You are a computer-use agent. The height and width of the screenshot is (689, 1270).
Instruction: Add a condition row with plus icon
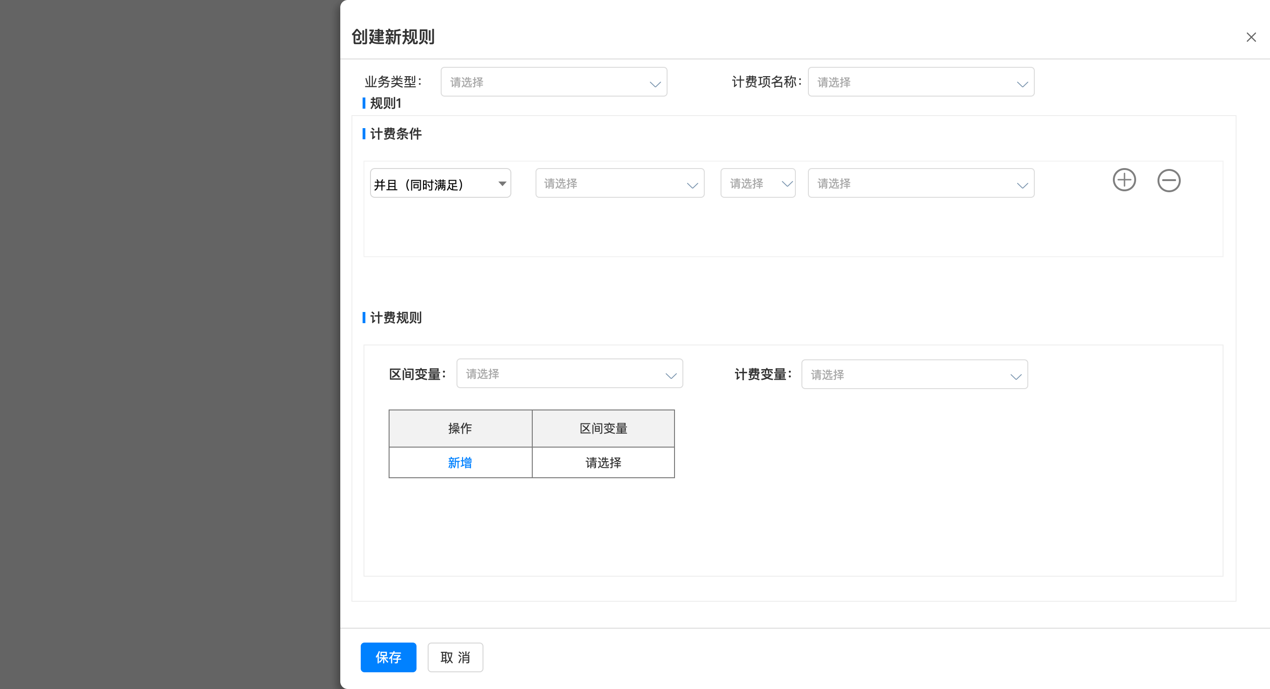pos(1124,180)
